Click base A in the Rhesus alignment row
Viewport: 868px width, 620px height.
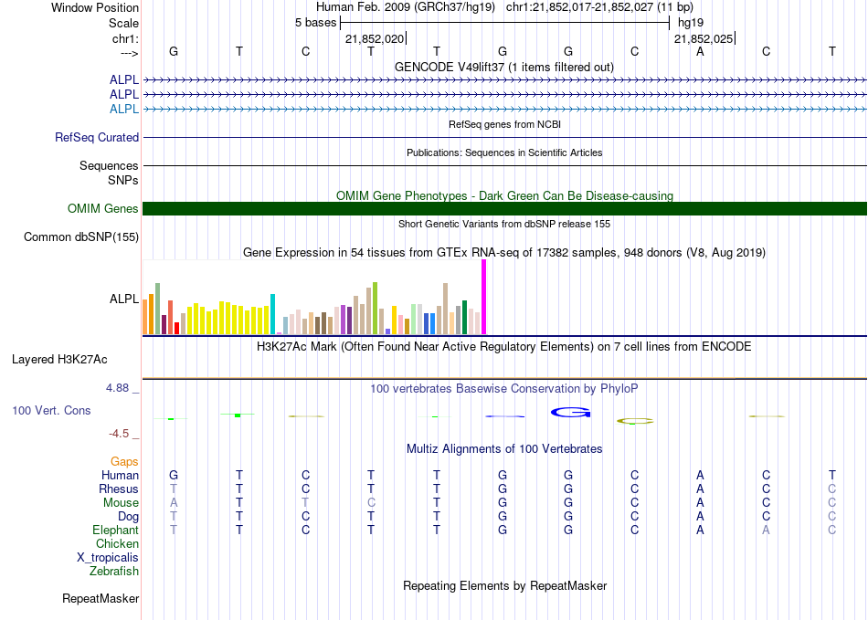click(700, 489)
